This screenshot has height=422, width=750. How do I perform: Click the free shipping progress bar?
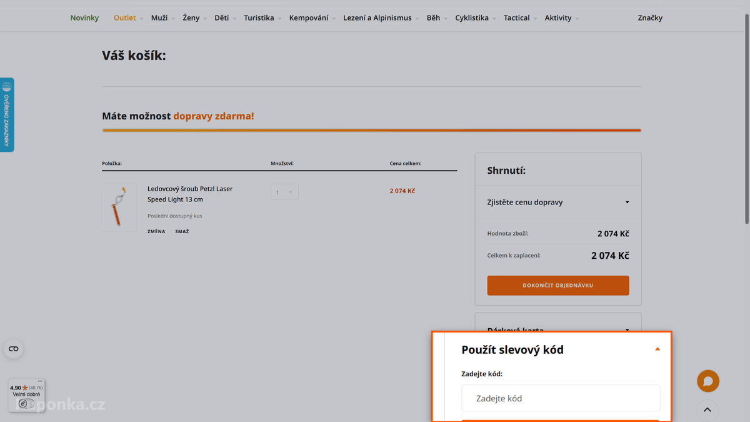[372, 130]
